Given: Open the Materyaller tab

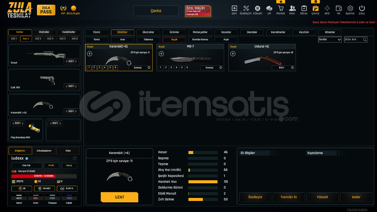Looking at the screenshot, I should (x=200, y=32).
